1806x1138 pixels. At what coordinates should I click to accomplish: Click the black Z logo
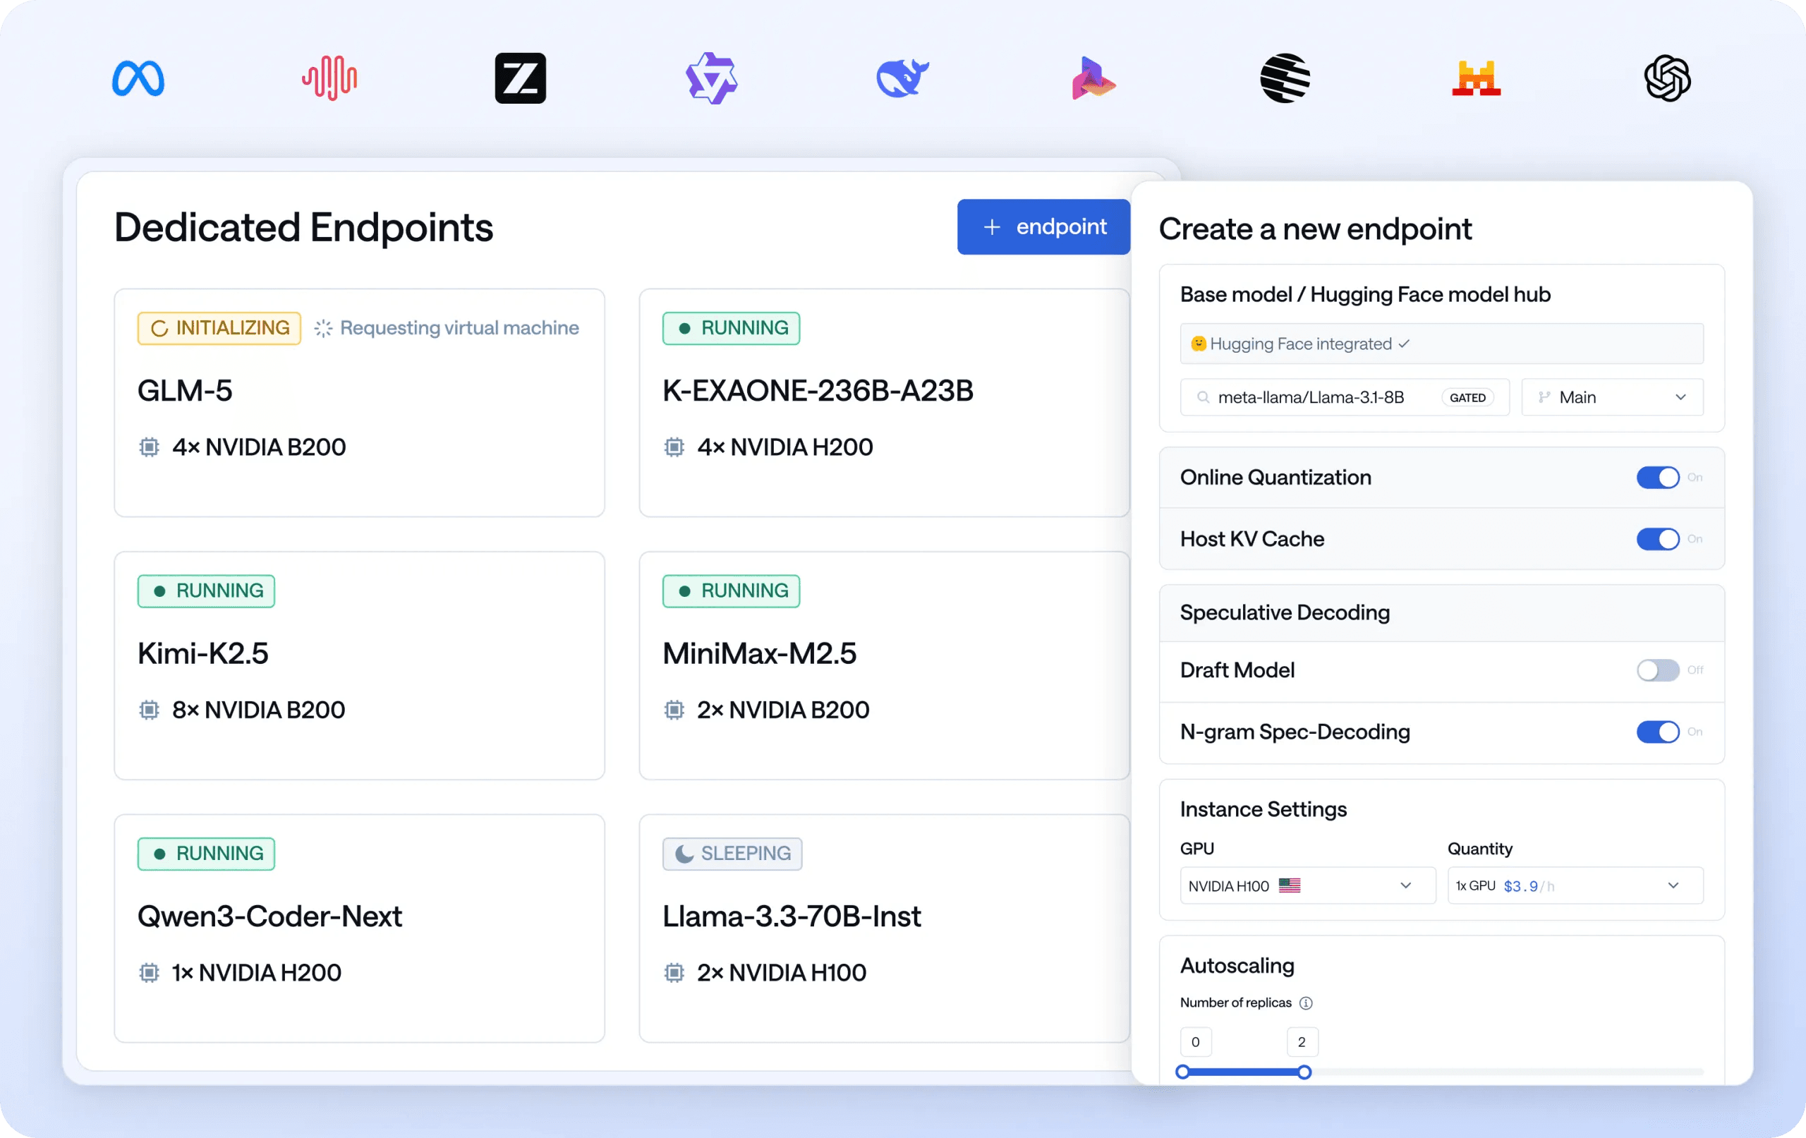[x=521, y=78]
